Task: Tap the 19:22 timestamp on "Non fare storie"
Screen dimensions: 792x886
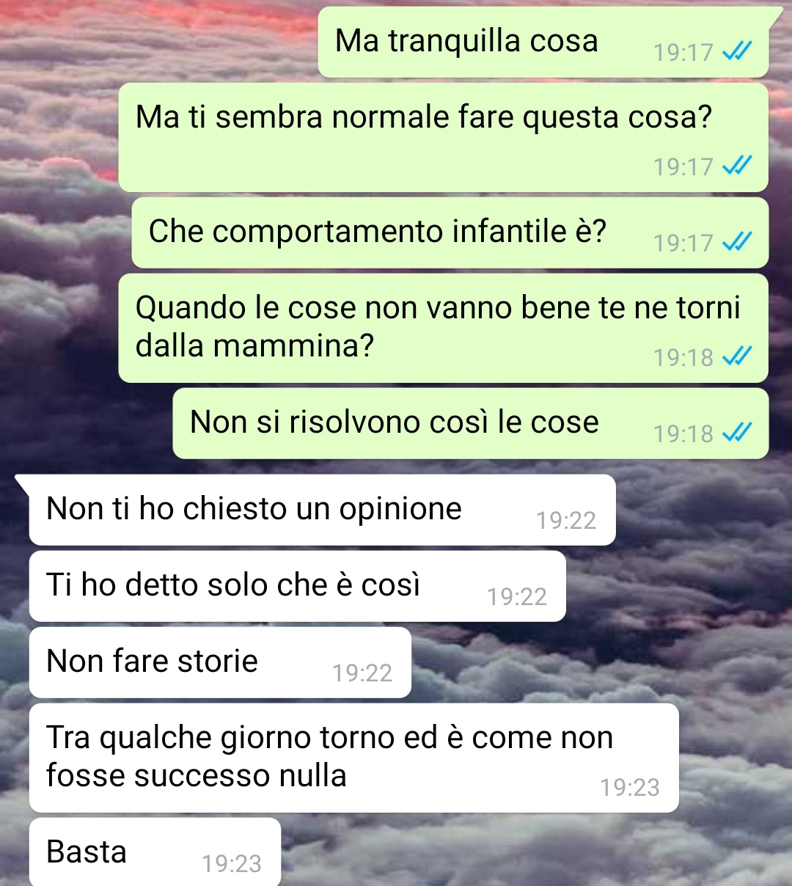Action: (x=362, y=673)
